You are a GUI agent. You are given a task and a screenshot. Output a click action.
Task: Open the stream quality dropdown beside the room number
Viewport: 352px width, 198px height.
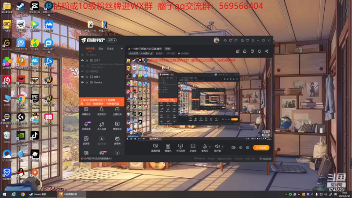160,54
